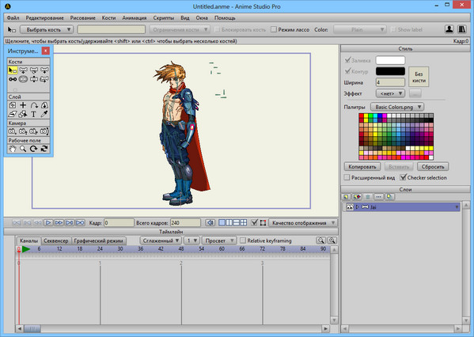Select the plus-shaped layer tool in Слой

click(x=23, y=105)
